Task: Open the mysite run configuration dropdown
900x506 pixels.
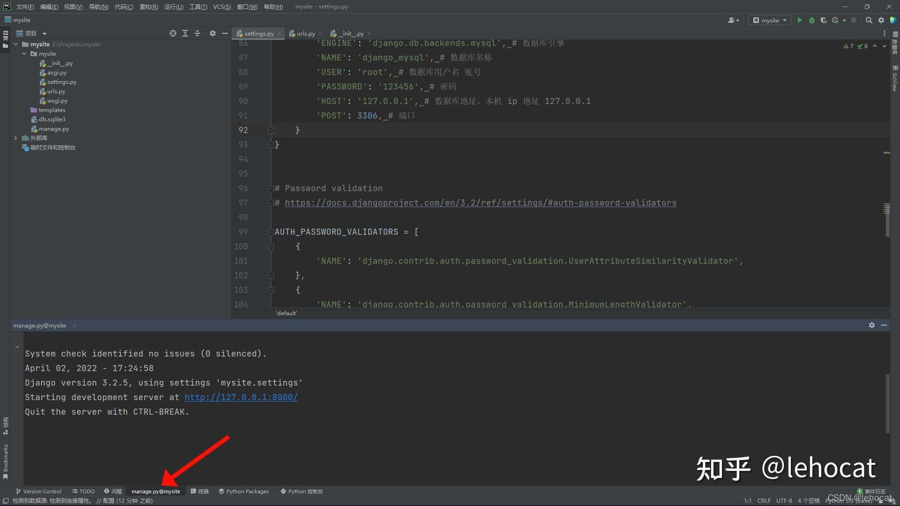Action: (x=770, y=20)
